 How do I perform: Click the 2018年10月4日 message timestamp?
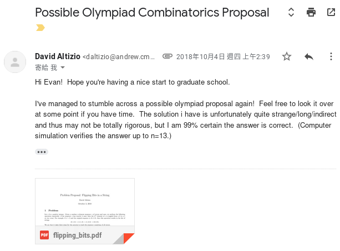coord(223,57)
